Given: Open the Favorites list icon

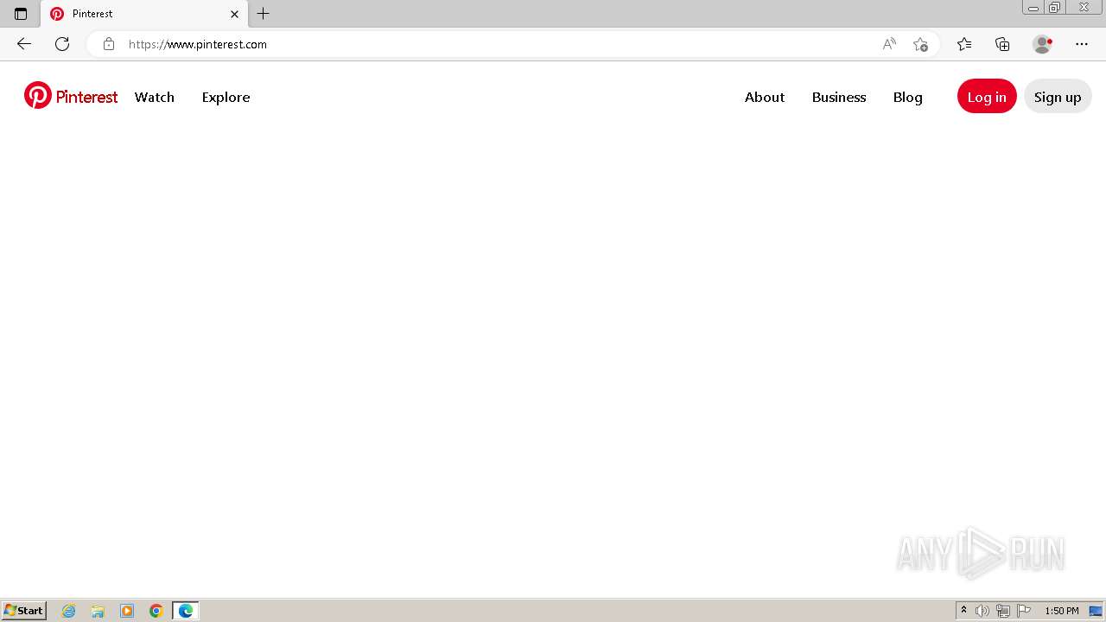Looking at the screenshot, I should pos(964,44).
